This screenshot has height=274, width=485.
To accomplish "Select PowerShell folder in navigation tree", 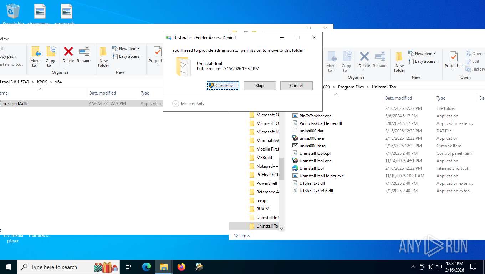I will (x=266, y=183).
